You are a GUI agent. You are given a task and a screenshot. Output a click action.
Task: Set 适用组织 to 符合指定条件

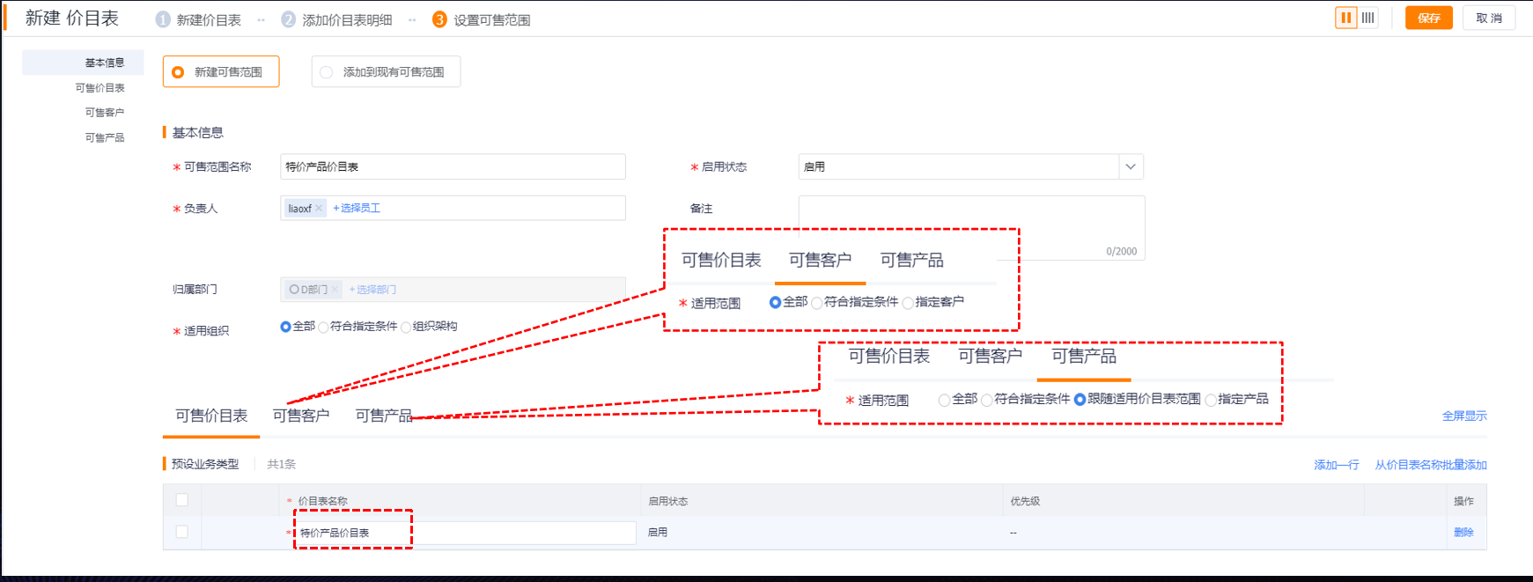tap(324, 328)
